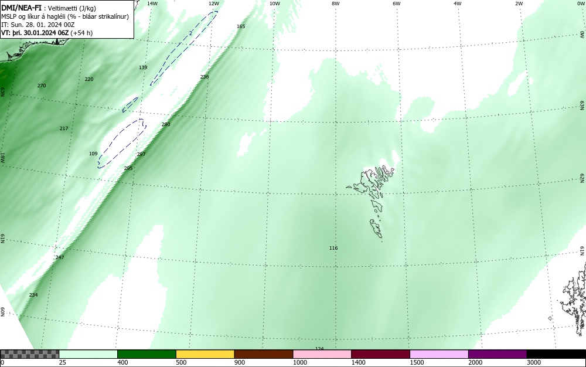This screenshot has width=586, height=367.
Task: Click the "14W" longitude label
Action: tap(152, 4)
